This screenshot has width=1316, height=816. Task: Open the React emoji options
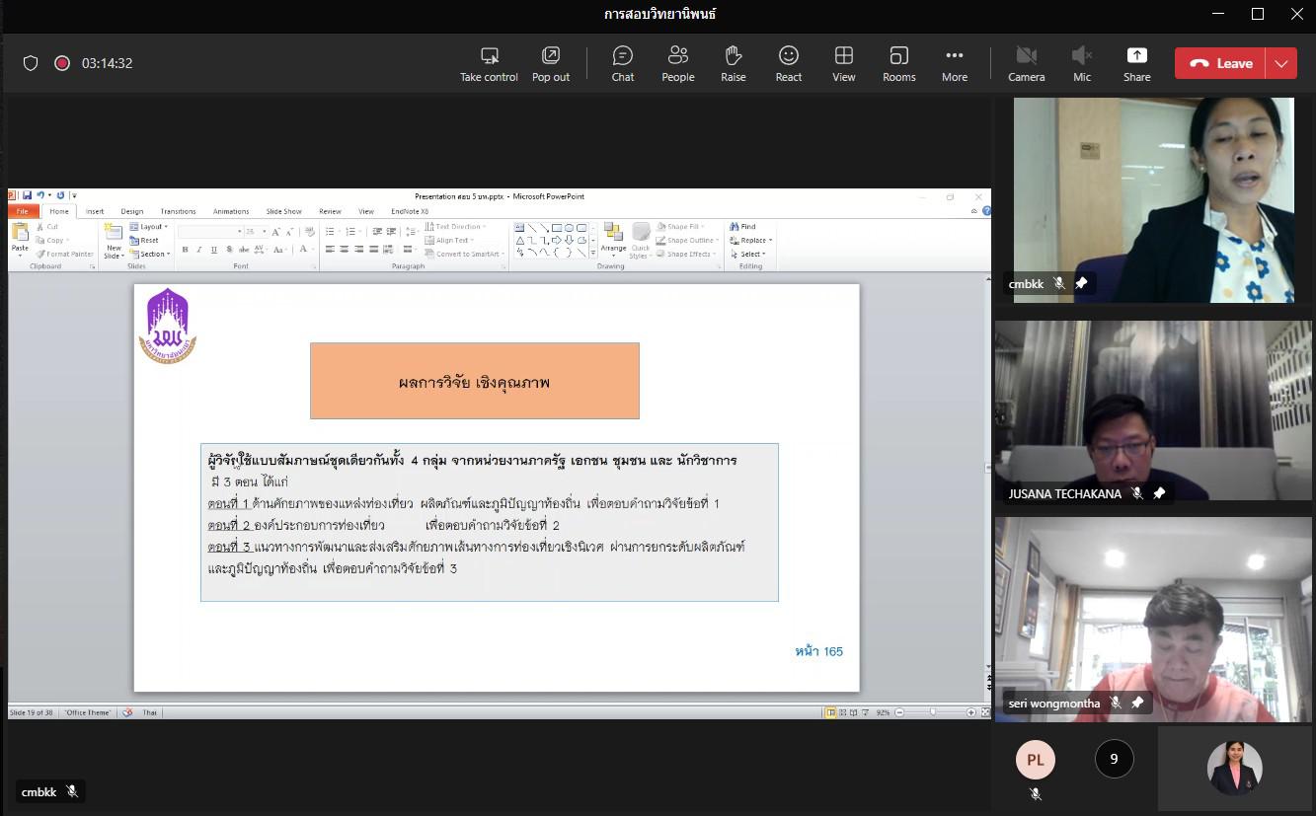point(789,63)
